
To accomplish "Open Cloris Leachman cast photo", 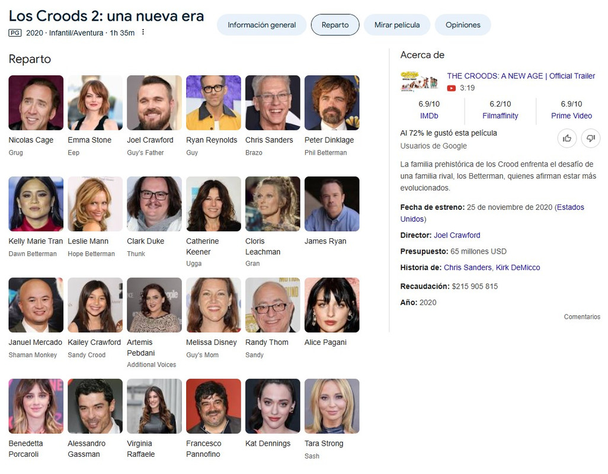I will (273, 204).
